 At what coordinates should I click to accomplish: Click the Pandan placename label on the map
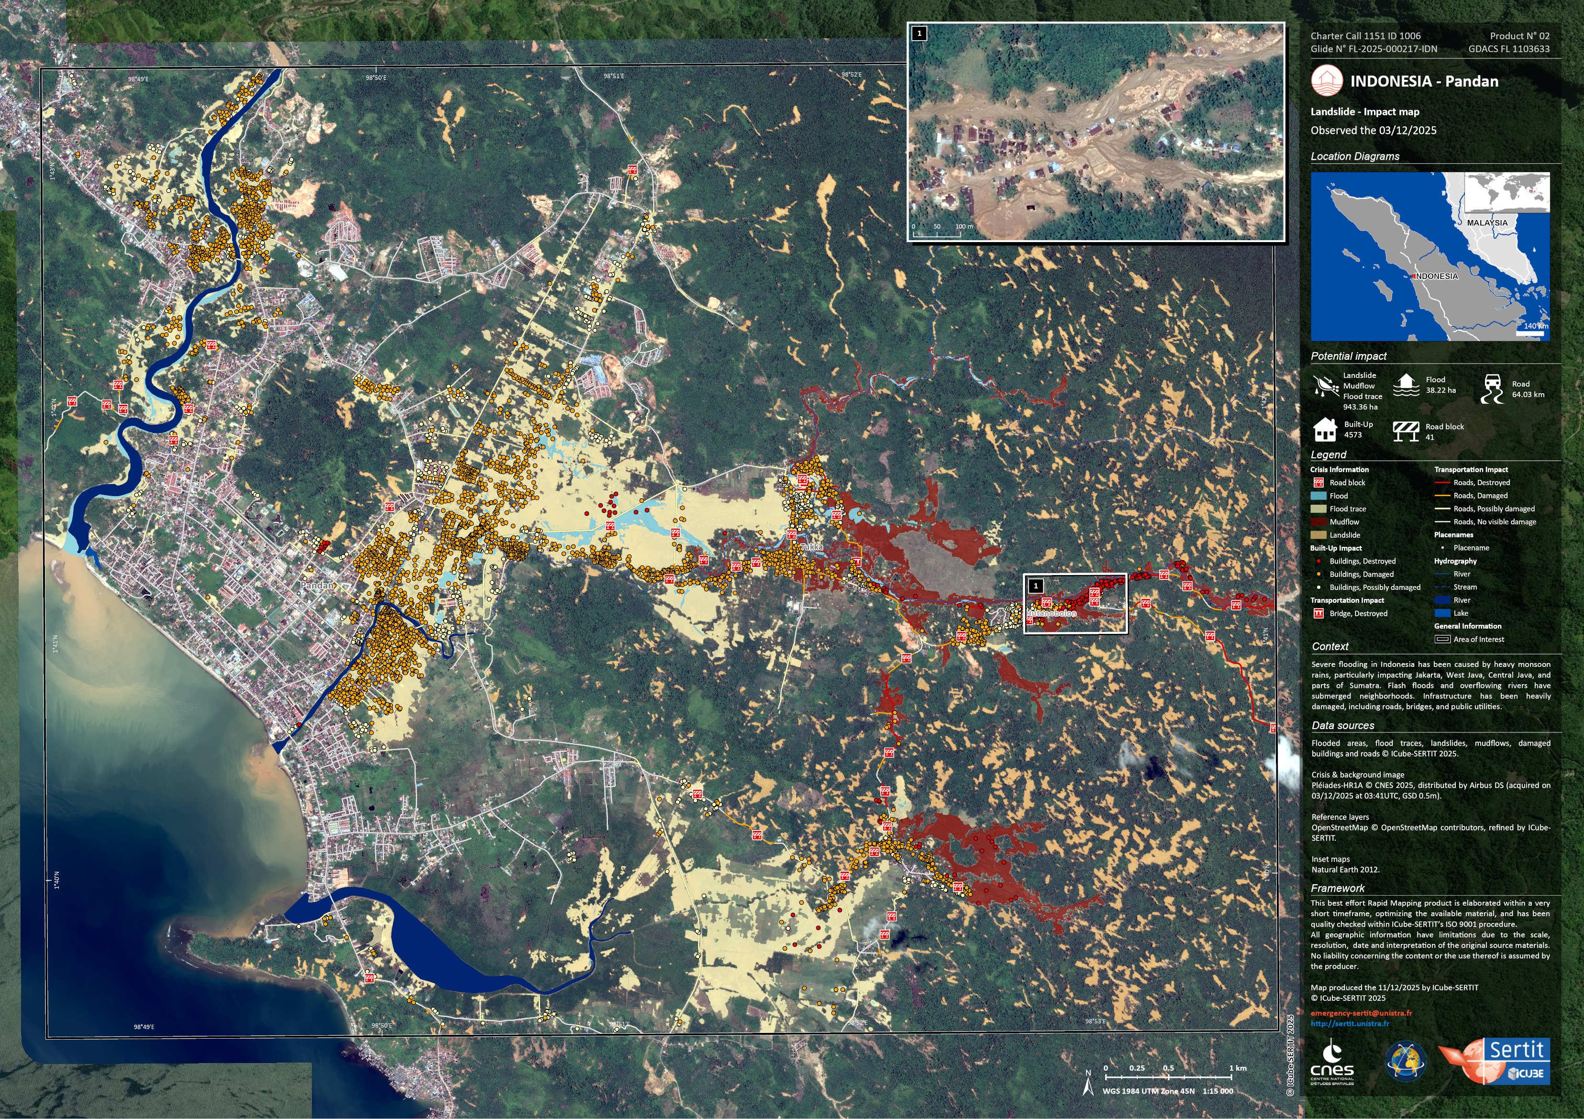pos(317,586)
